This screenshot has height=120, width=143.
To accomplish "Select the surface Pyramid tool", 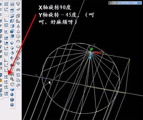I will click(x=18, y=26).
